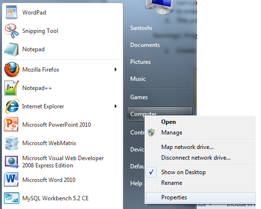Select Map network drive option
The width and height of the screenshot is (261, 209).
pyautogui.click(x=187, y=147)
